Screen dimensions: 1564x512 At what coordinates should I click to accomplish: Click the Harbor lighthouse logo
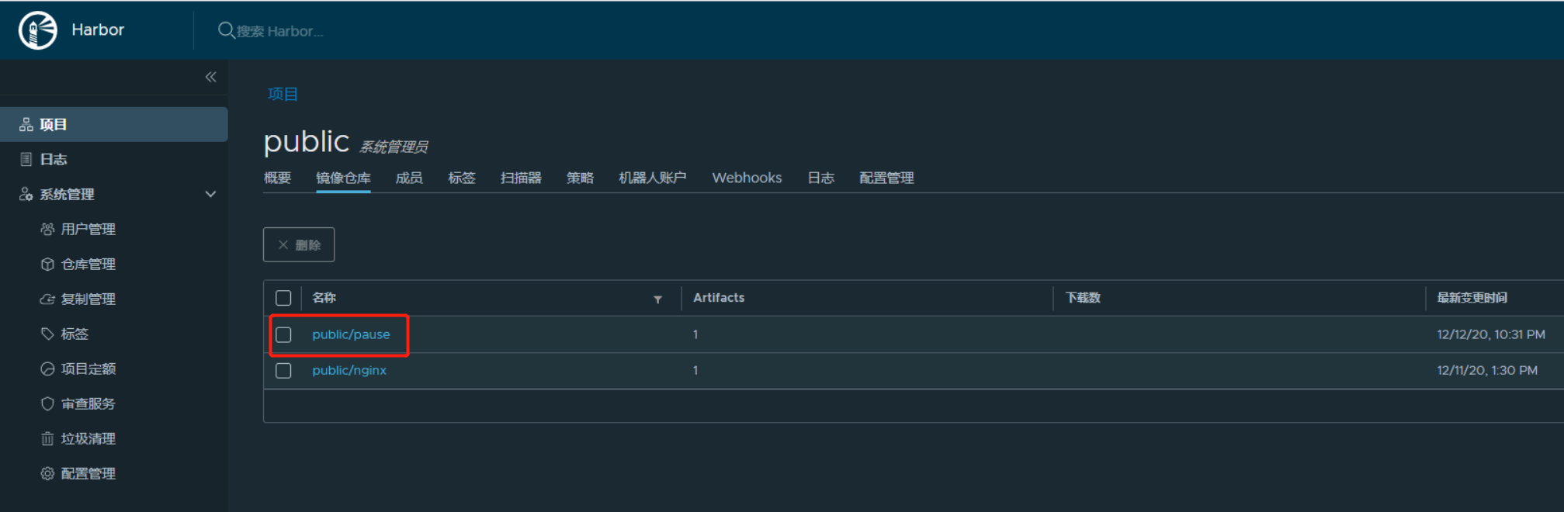[38, 30]
